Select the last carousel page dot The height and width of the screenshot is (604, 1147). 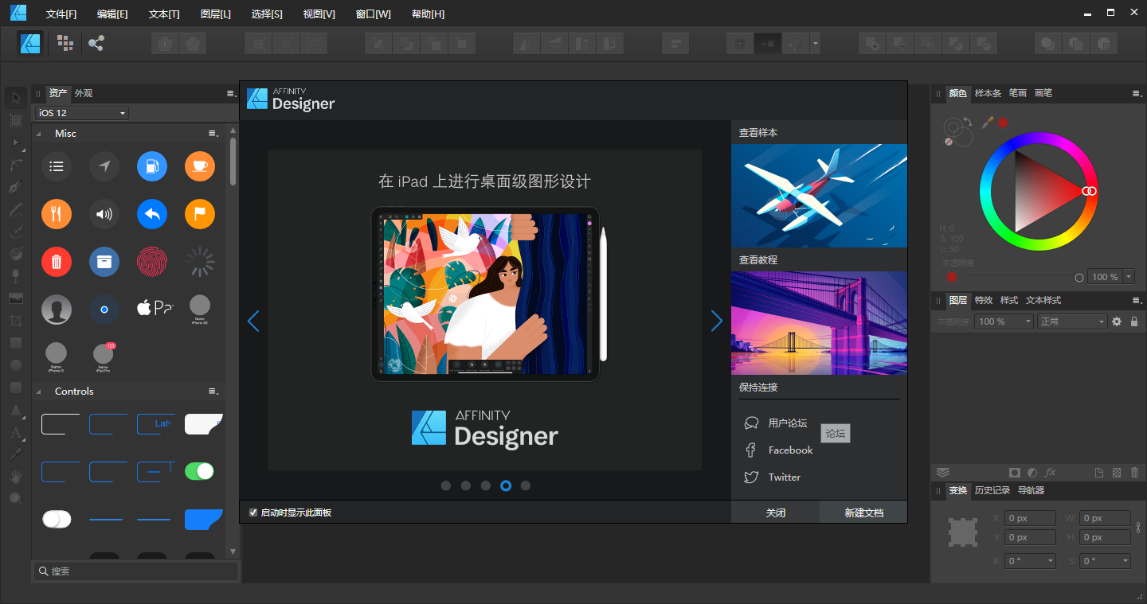tap(525, 485)
